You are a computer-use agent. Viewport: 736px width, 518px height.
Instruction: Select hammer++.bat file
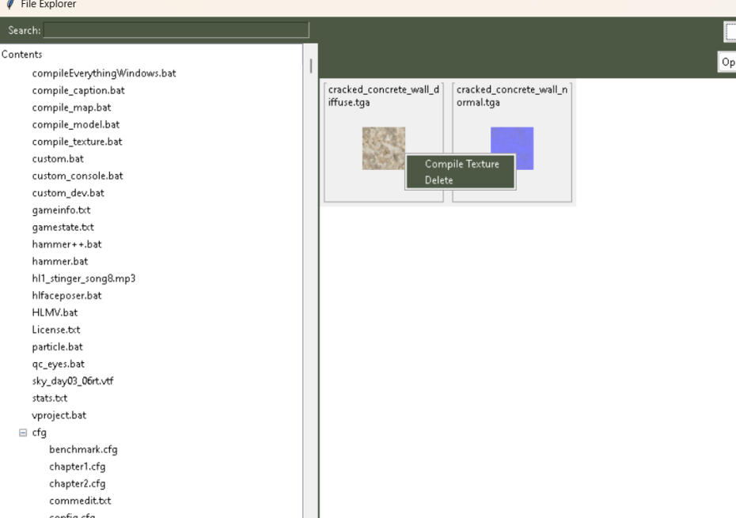[x=66, y=244]
